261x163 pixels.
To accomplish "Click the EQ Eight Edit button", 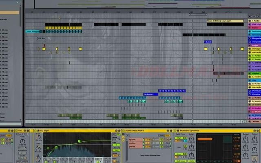I will pyautogui.click(x=116, y=145).
